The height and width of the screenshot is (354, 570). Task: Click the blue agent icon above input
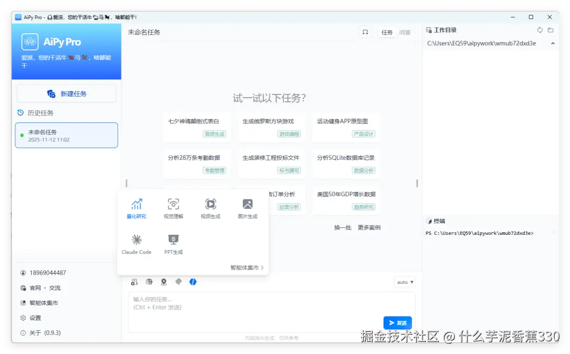tap(193, 282)
